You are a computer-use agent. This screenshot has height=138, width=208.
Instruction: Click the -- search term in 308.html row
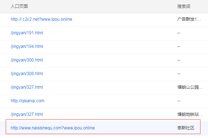click(x=179, y=74)
